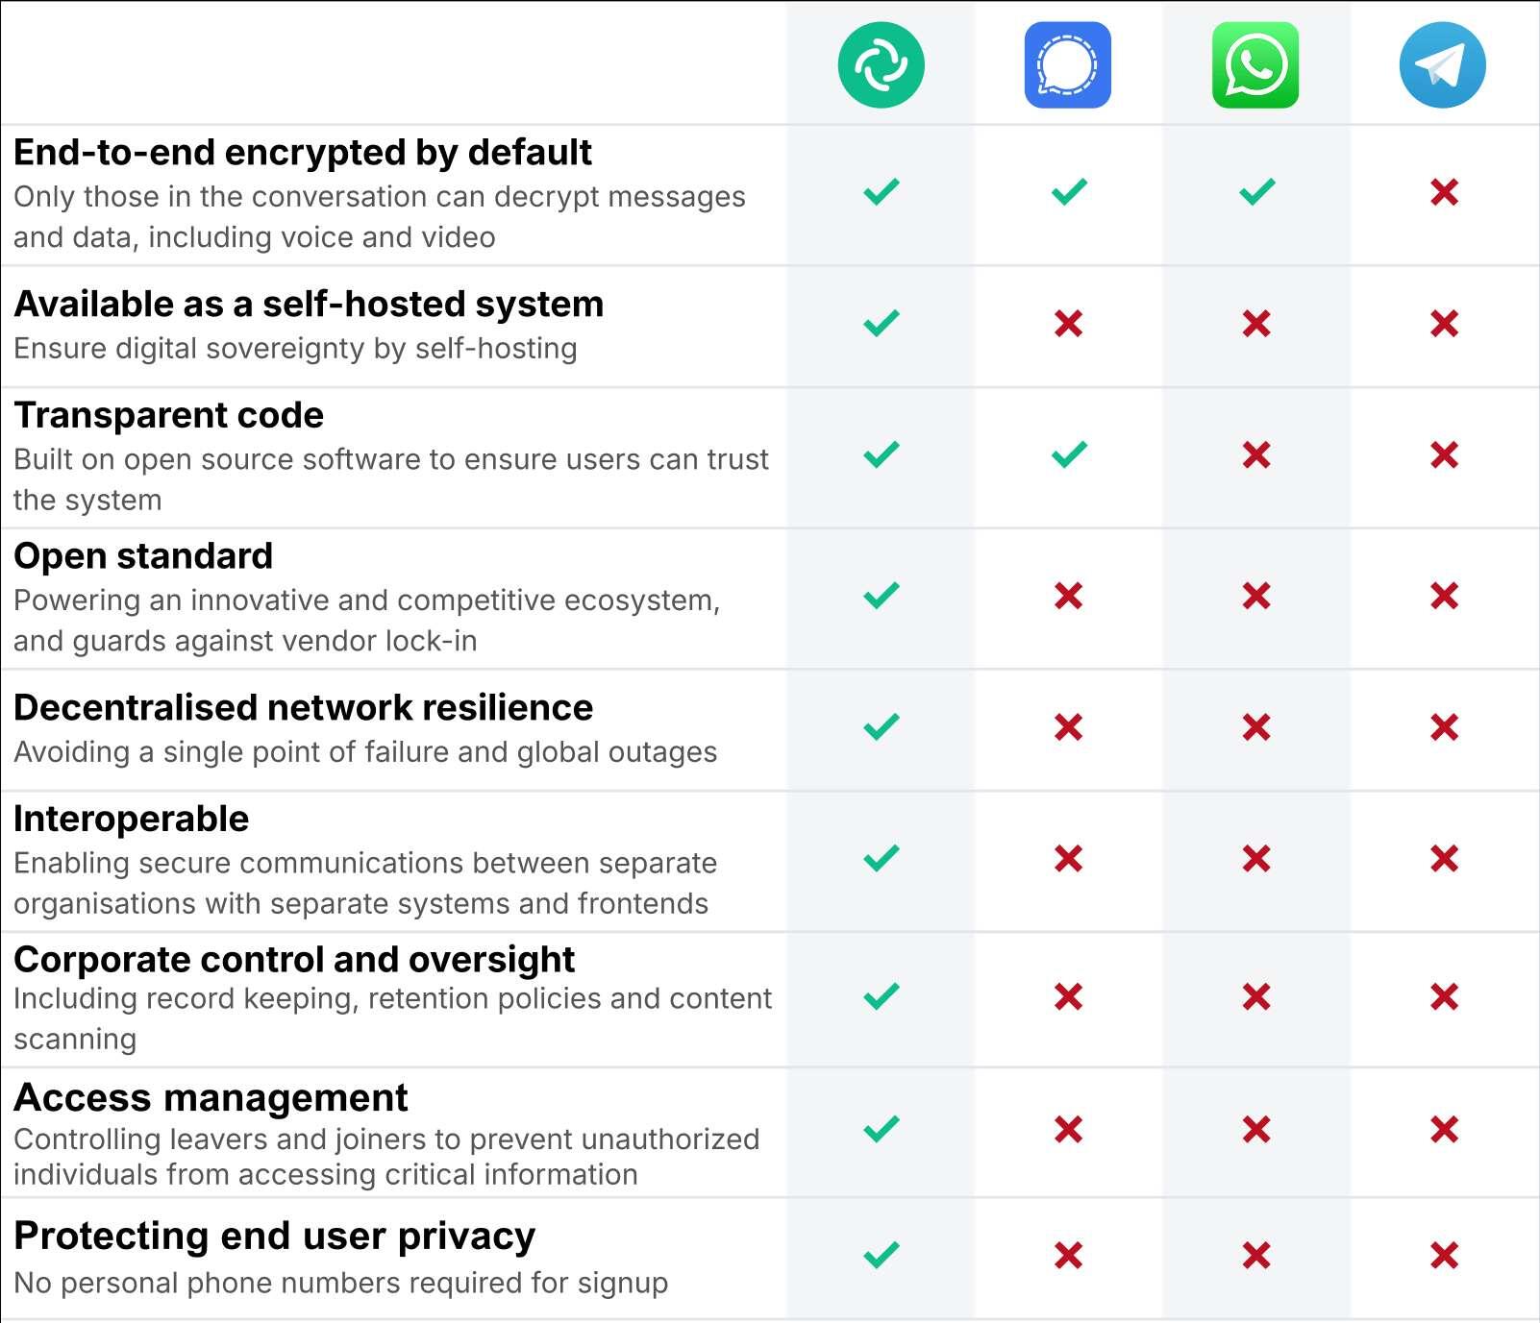
Task: Click the 'Open standard' heading
Action: (143, 556)
